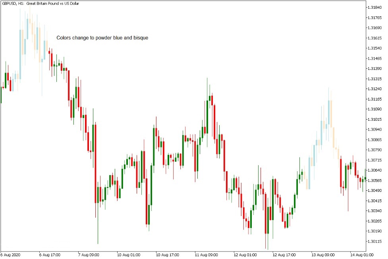Click the 1.30940 price scale value
This screenshot has height=259, width=388.
point(374,129)
